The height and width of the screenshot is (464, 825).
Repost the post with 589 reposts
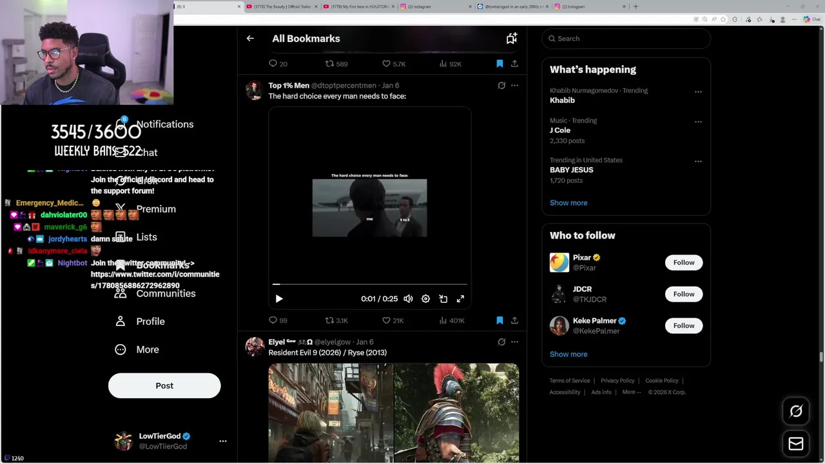(336, 64)
